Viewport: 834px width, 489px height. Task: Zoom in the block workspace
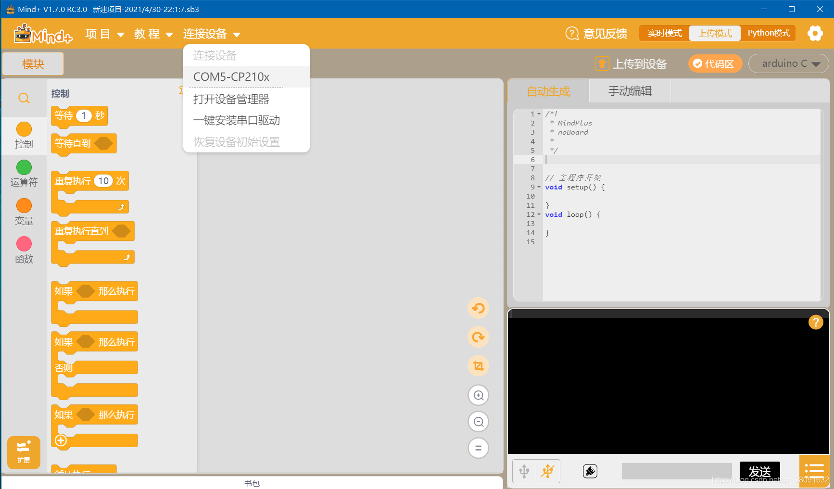479,395
